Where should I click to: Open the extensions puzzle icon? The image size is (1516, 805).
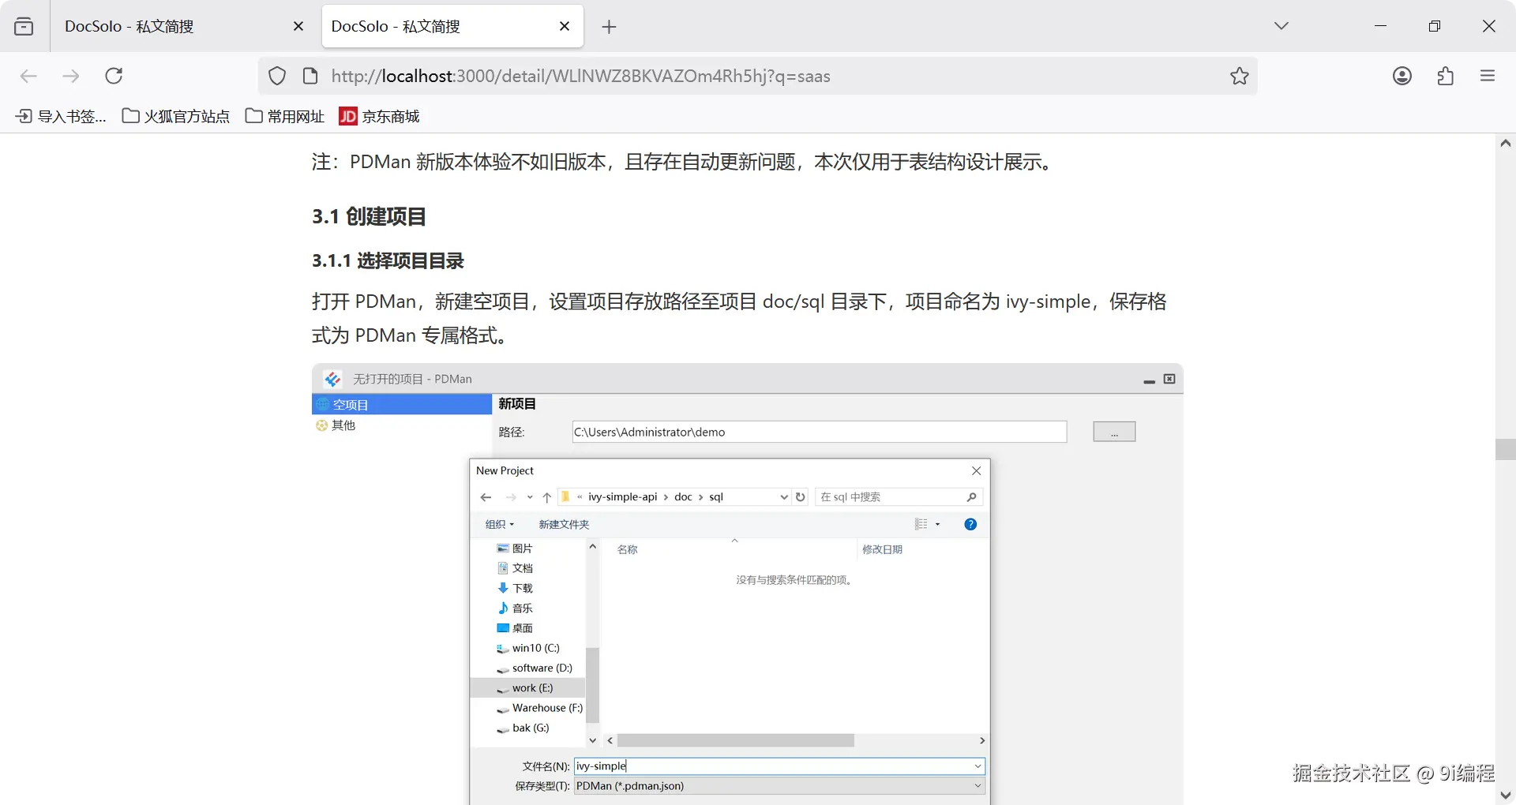pos(1446,76)
